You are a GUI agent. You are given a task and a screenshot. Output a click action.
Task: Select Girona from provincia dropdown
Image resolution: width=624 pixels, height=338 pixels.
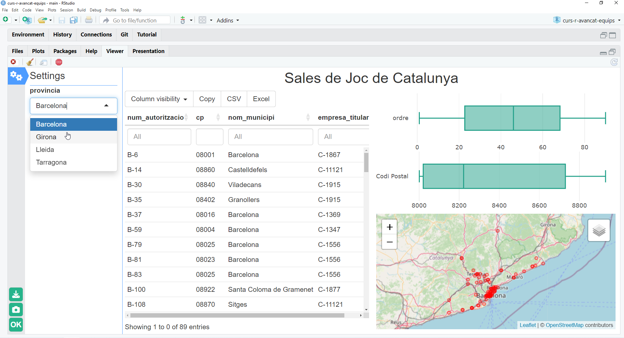coord(46,137)
